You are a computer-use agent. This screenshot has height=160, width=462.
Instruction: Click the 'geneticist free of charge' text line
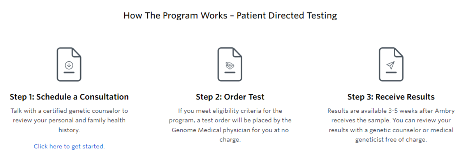391,139
